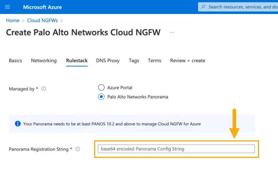278x170 pixels.
Task: Open the ellipsis more options menu
Action: point(172,32)
